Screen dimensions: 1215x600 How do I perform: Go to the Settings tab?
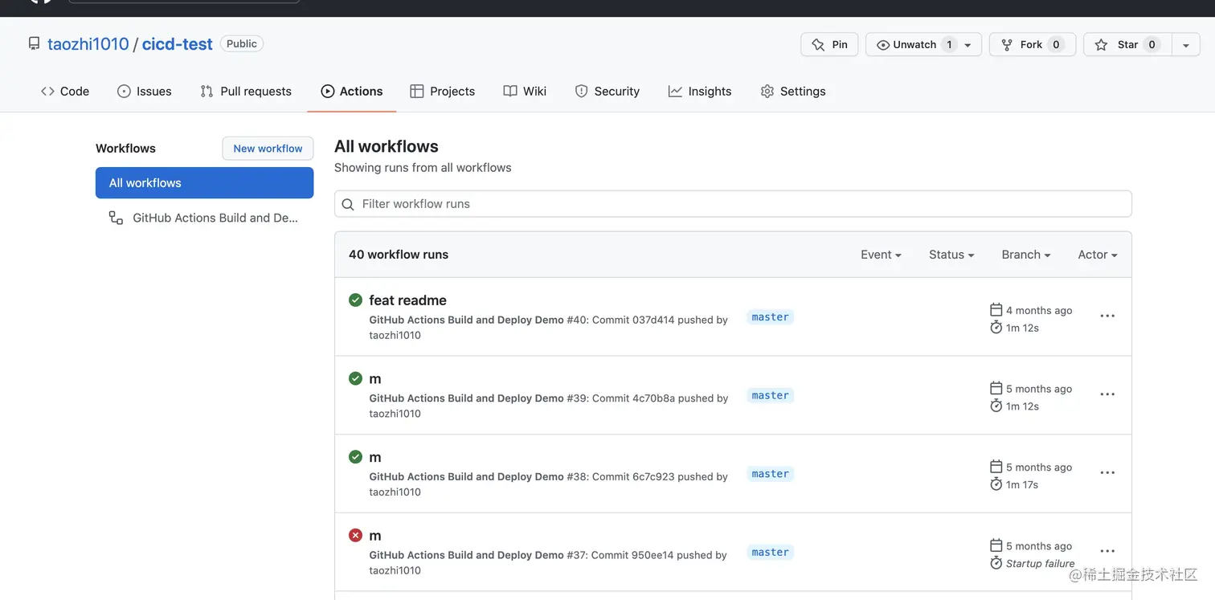[793, 92]
